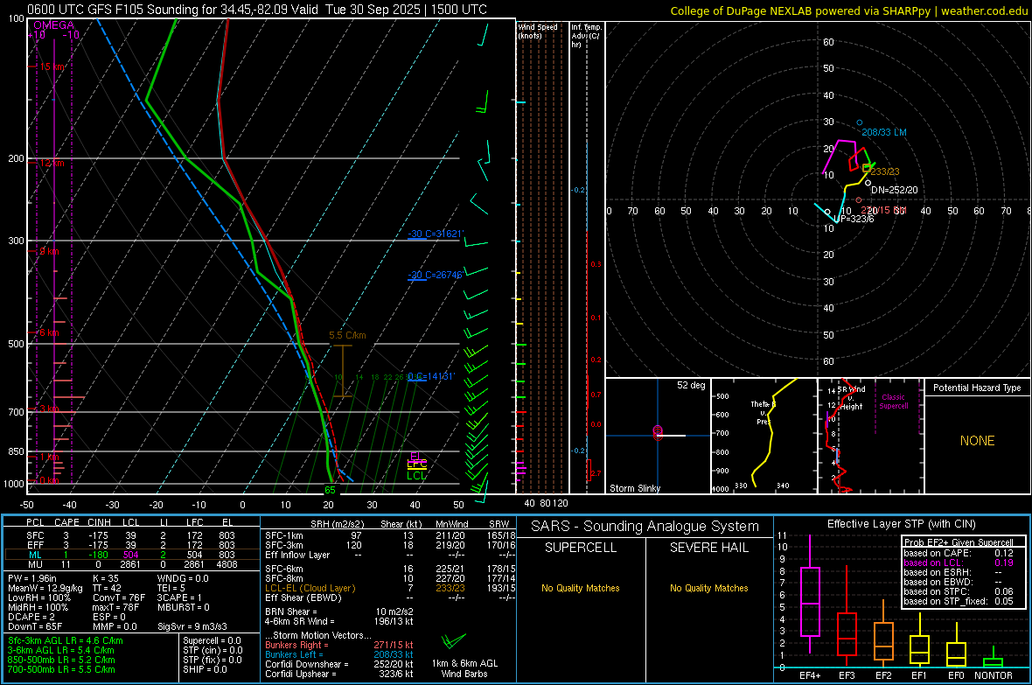Click the '-20 C=26746'' level label

[436, 275]
